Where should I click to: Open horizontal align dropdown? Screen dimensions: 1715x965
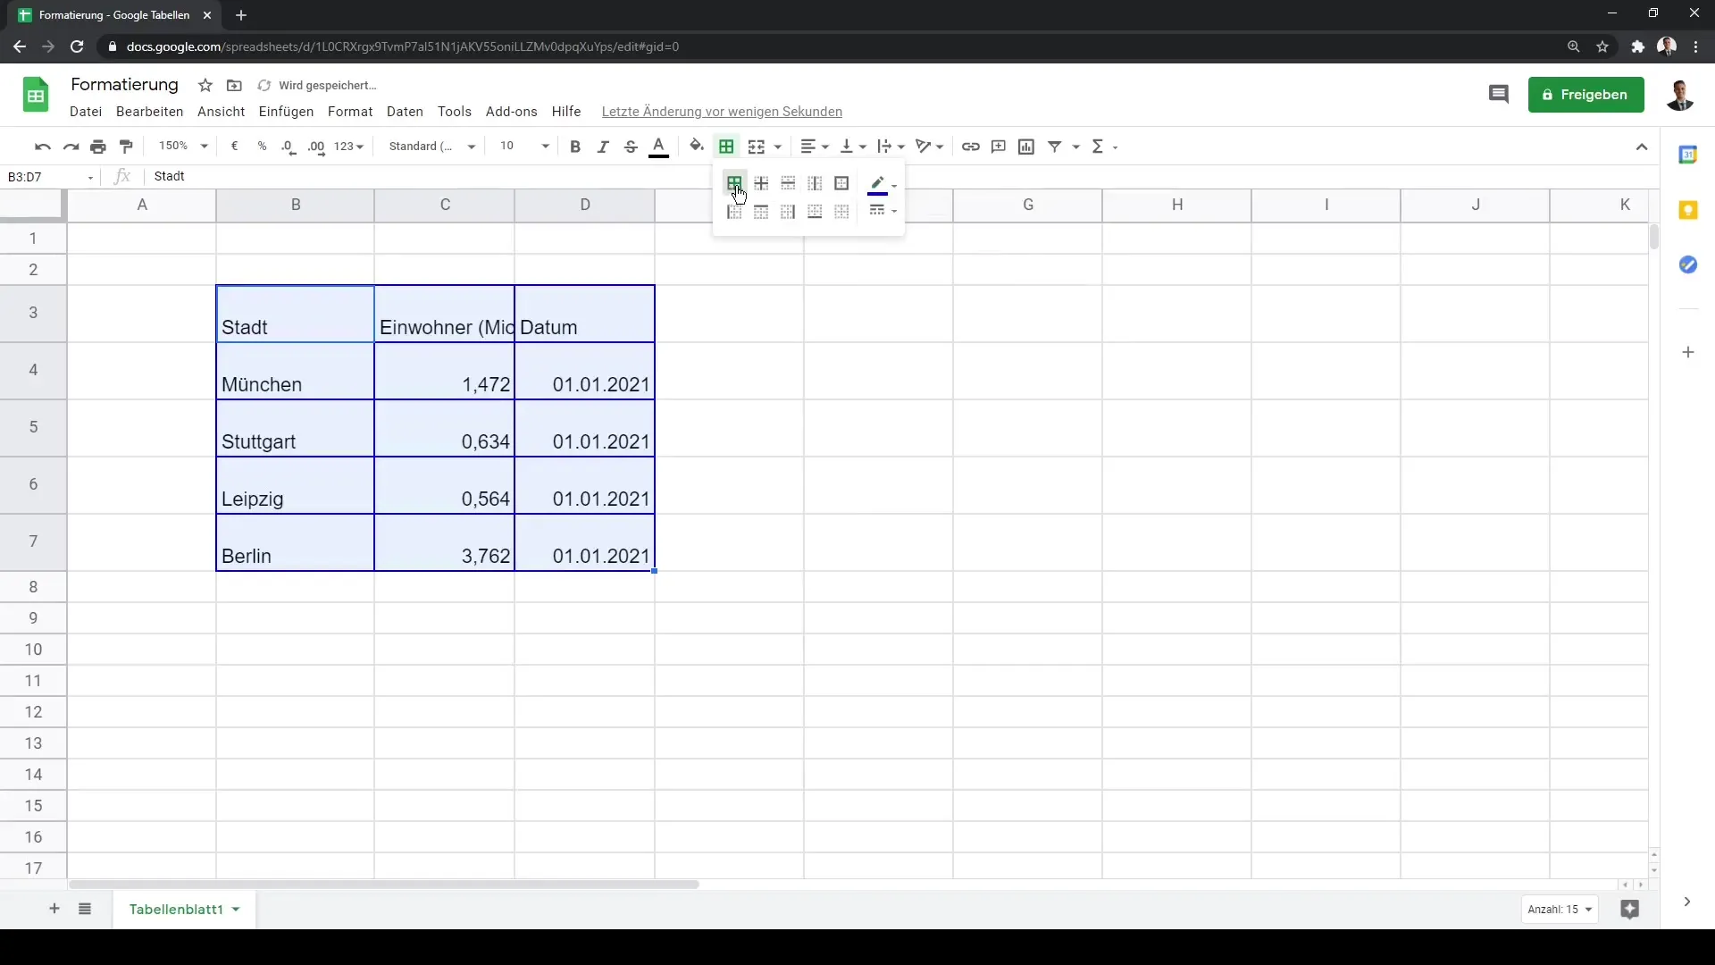pos(815,147)
